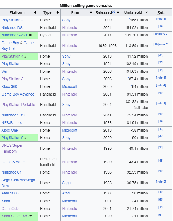Open [note 1] reference for PlayStation 2

tap(161, 19)
